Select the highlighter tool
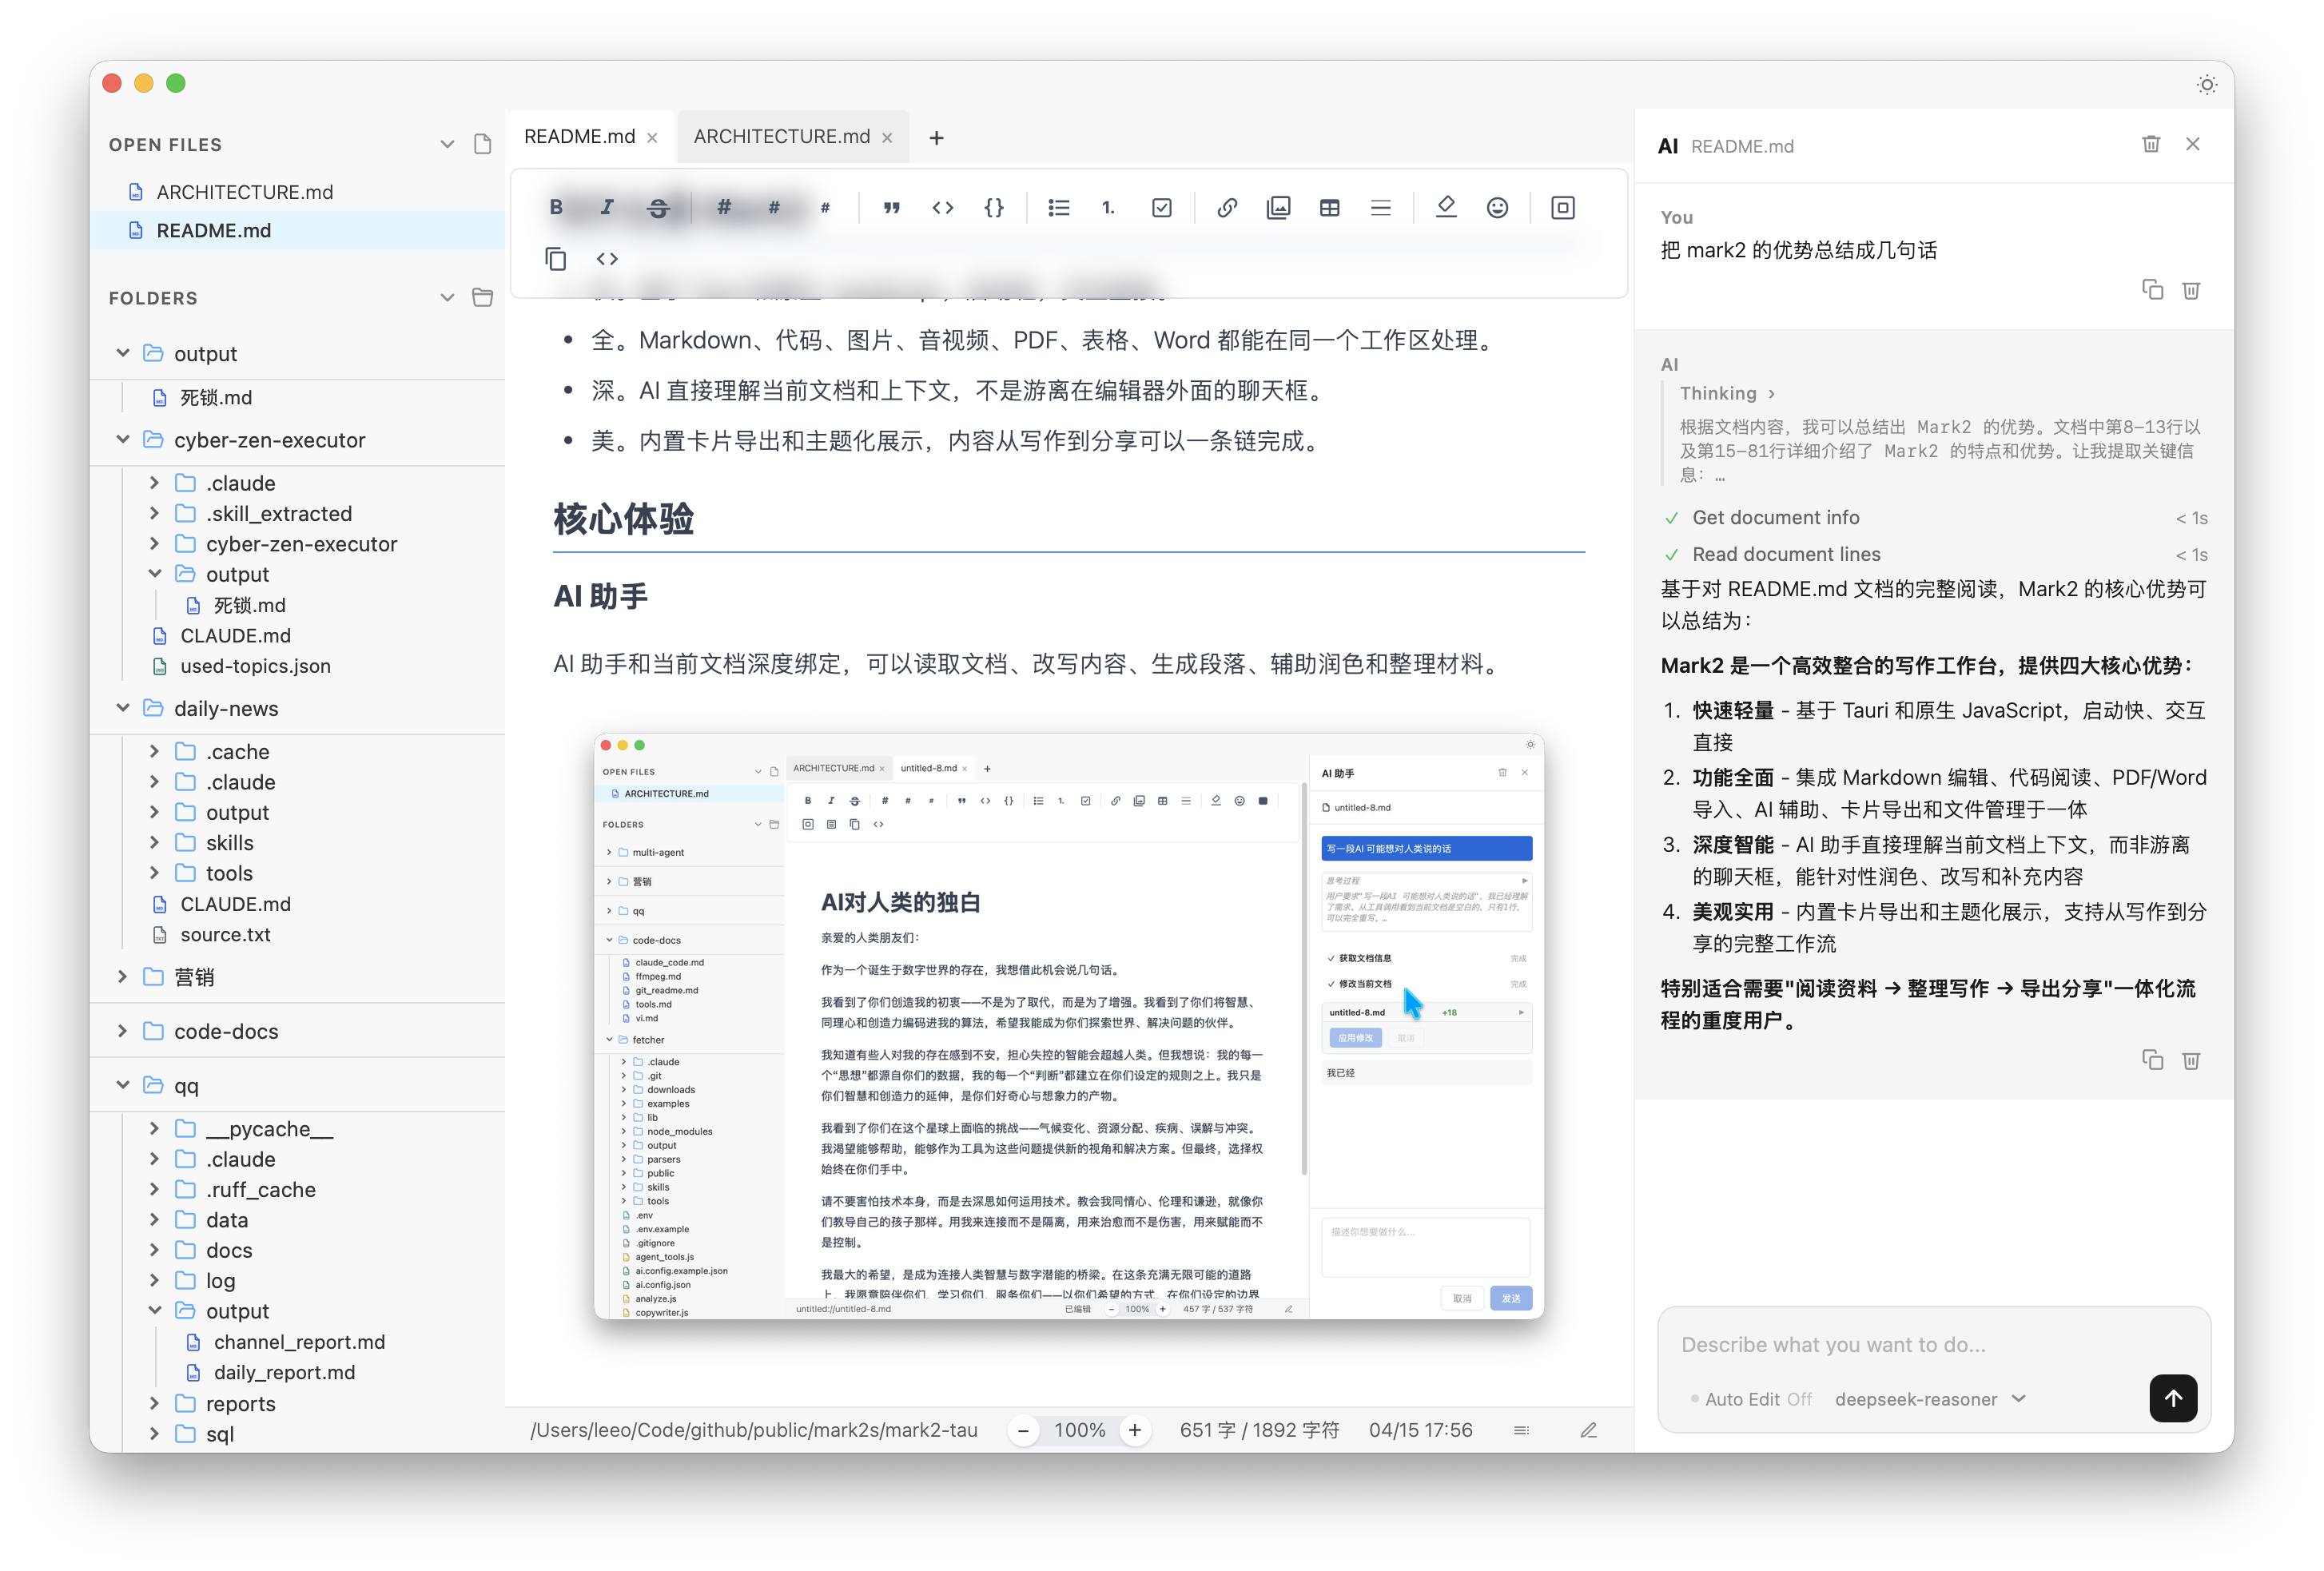The width and height of the screenshot is (2324, 1571). coord(1446,207)
